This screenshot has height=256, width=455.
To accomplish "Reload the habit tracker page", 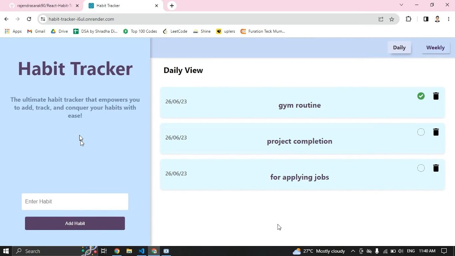I will pyautogui.click(x=29, y=19).
